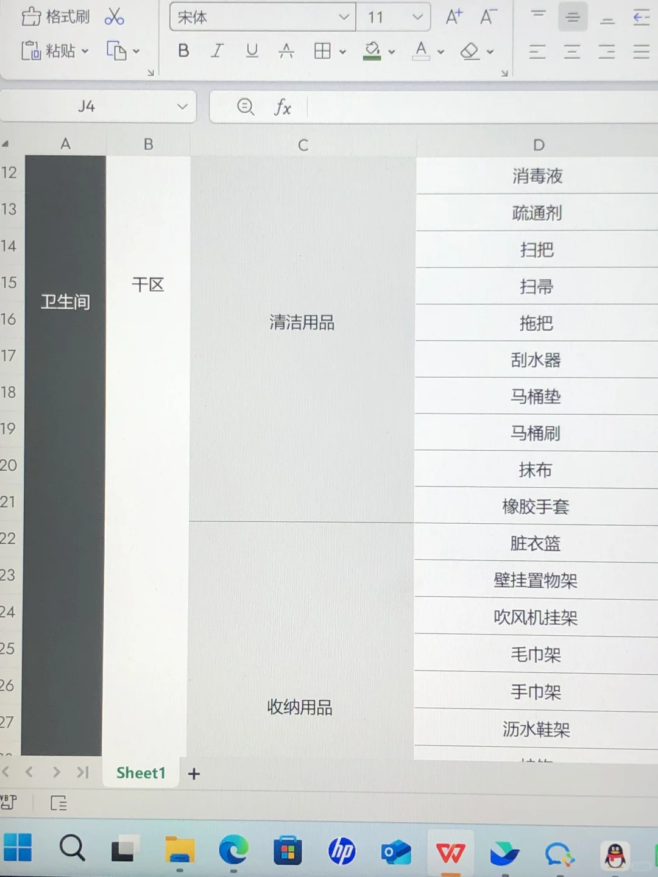Toggle bold formatting

tap(183, 51)
